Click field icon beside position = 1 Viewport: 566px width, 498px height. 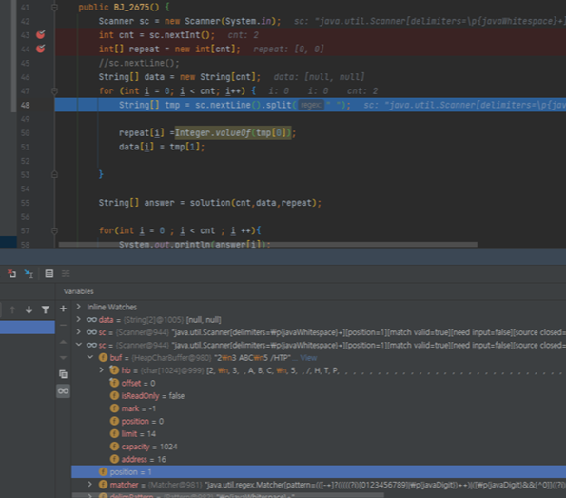coord(104,471)
